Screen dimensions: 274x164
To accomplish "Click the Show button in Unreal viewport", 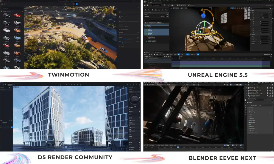I will tap(186, 8).
